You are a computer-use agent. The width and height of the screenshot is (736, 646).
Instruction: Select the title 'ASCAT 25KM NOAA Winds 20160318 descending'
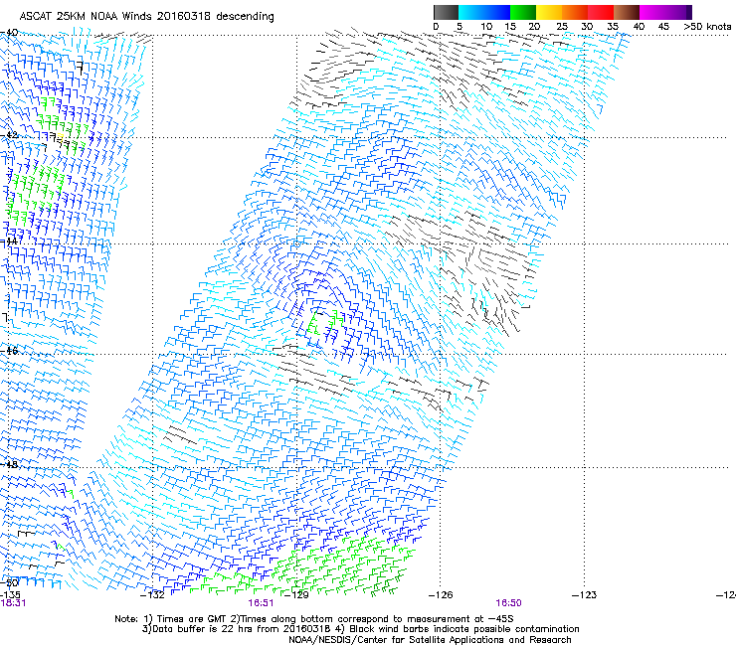[146, 16]
